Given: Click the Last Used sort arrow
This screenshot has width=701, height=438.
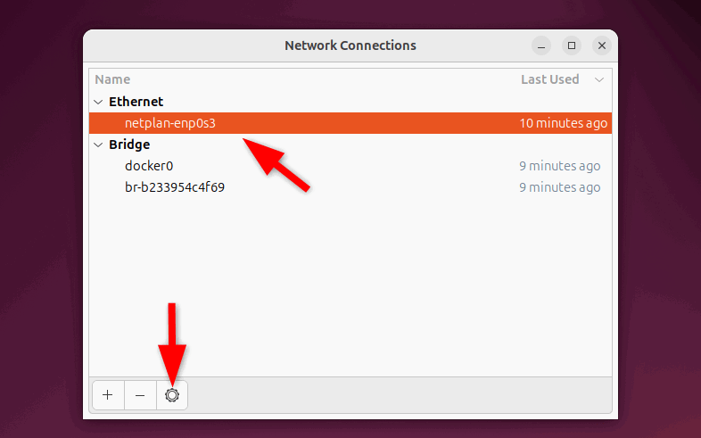Looking at the screenshot, I should click(x=599, y=79).
